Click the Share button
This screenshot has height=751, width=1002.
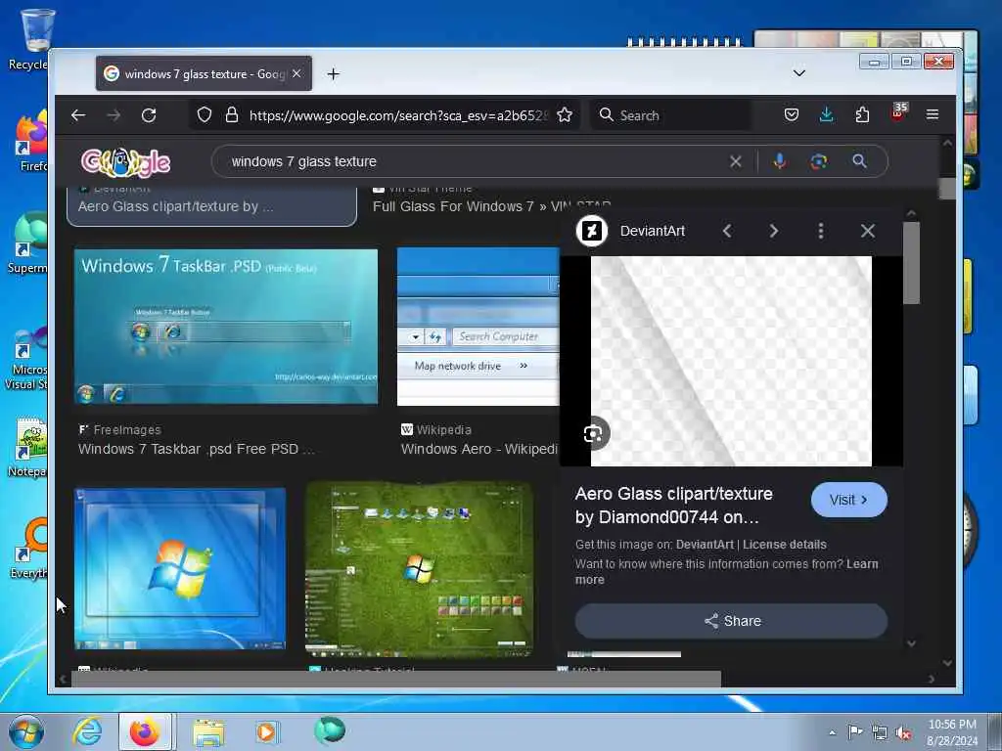coord(731,621)
